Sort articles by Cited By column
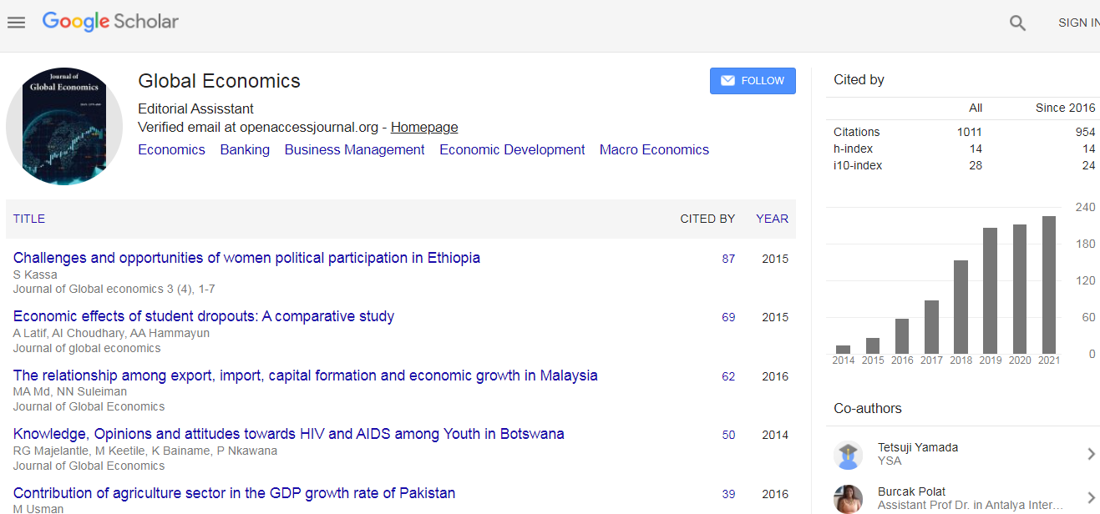The height and width of the screenshot is (514, 1100). (707, 219)
